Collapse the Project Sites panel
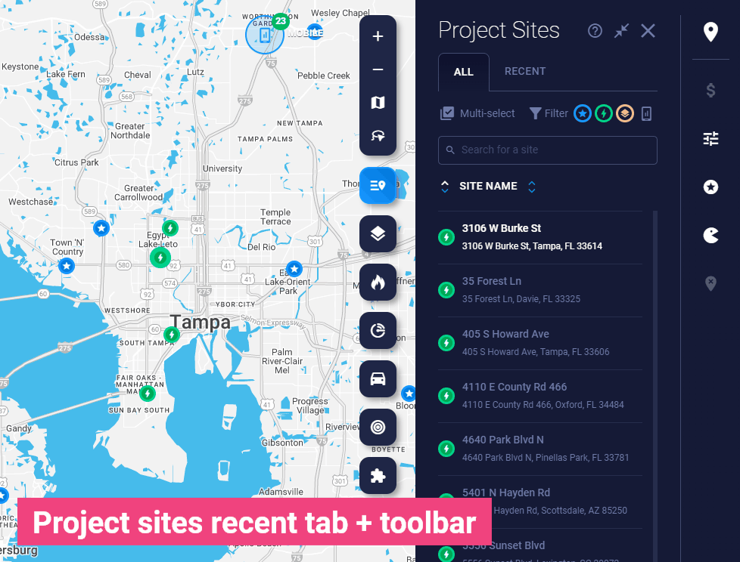Screen dimensions: 740x562 pos(621,31)
